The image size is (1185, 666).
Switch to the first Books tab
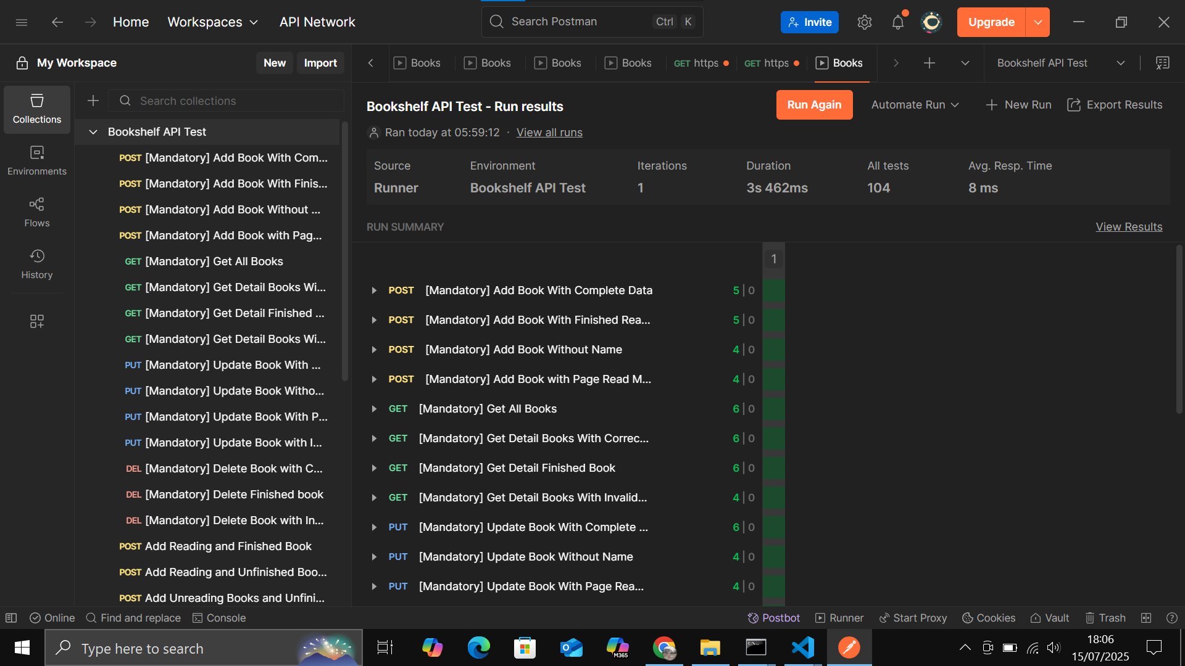pyautogui.click(x=418, y=63)
